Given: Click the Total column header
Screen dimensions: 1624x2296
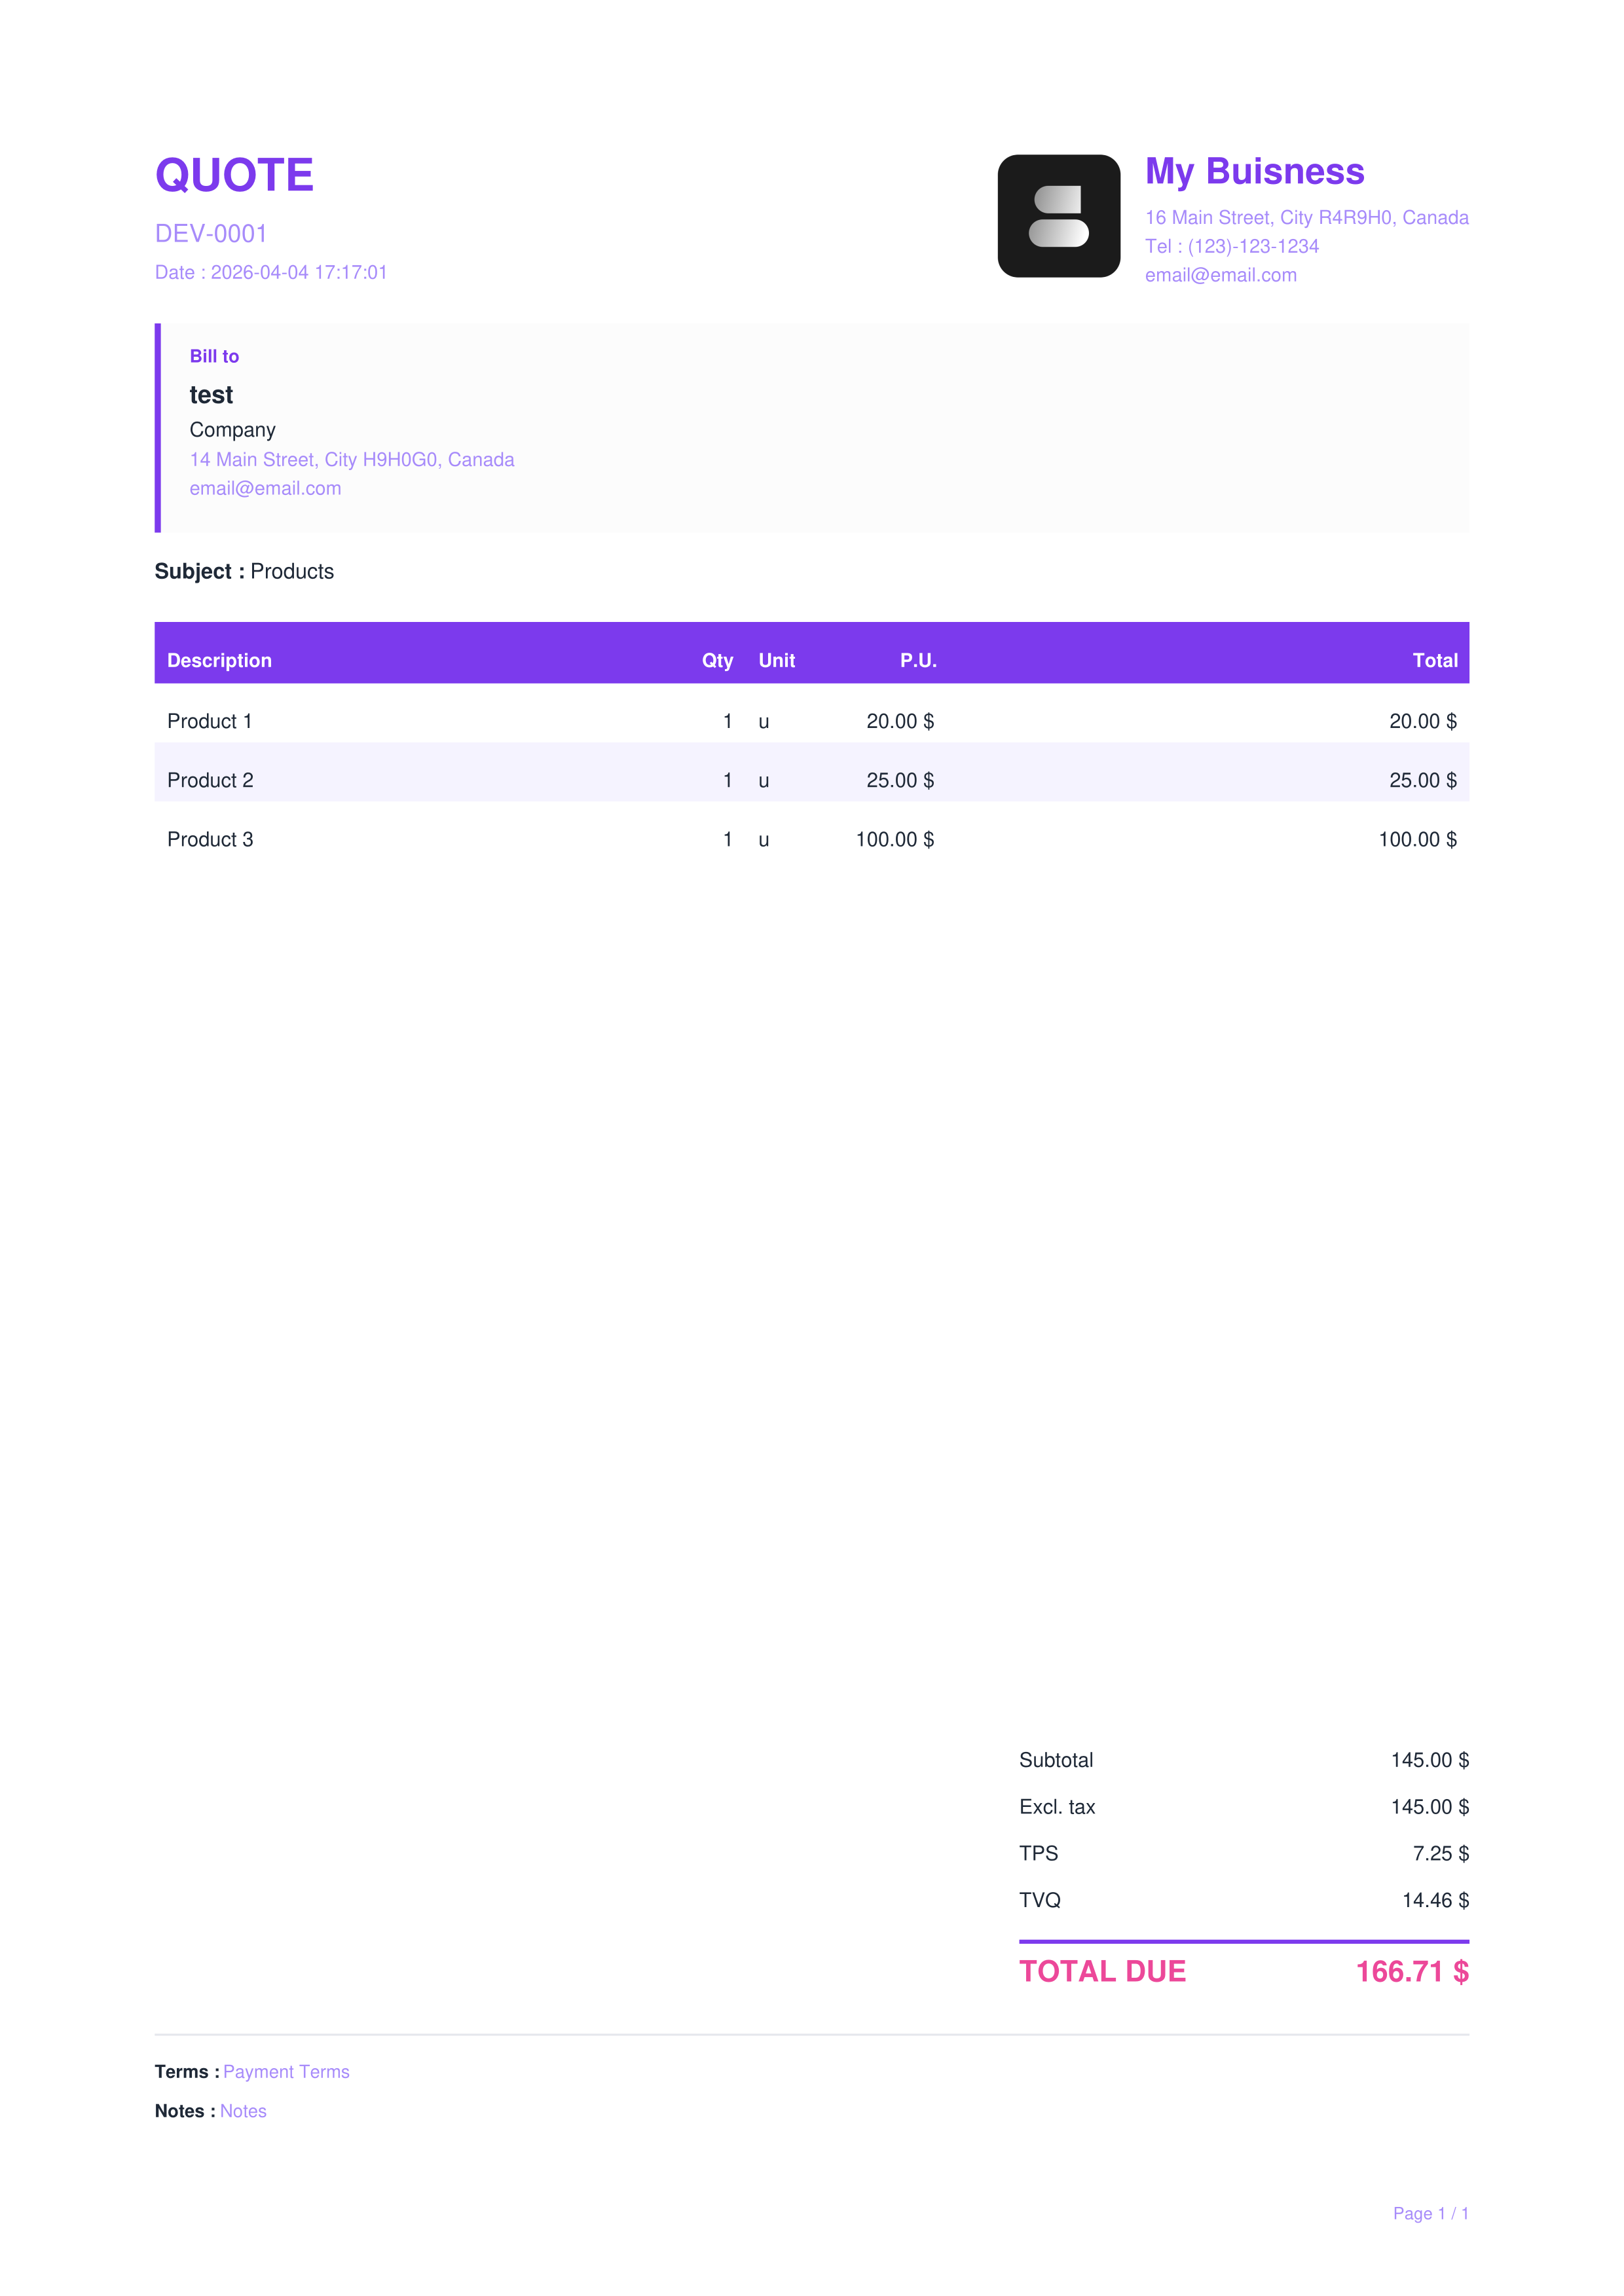Looking at the screenshot, I should click(x=1435, y=660).
